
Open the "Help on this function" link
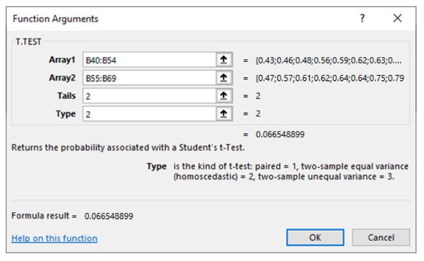(55, 238)
